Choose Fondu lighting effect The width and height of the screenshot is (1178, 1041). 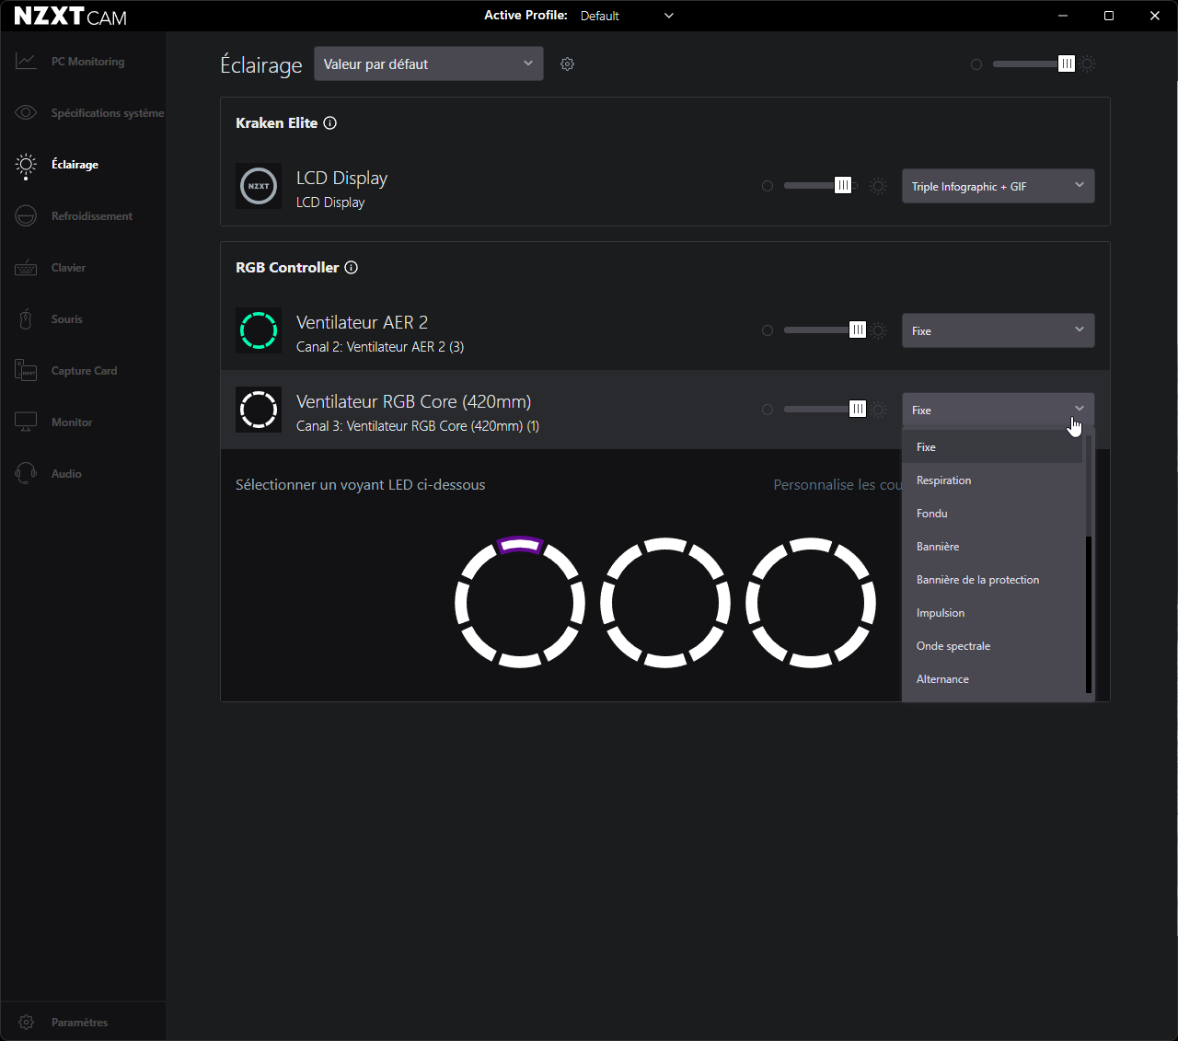tap(994, 514)
